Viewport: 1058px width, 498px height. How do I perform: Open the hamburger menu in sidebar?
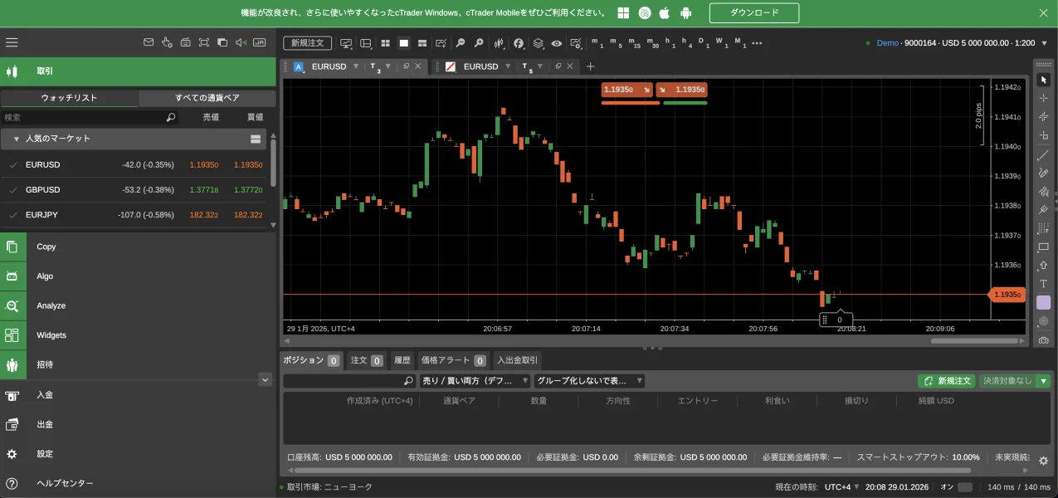click(12, 43)
